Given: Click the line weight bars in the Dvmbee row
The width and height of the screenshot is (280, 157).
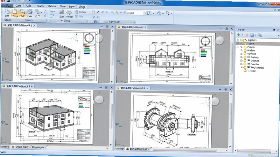Looking at the screenshot, I should [248, 60].
